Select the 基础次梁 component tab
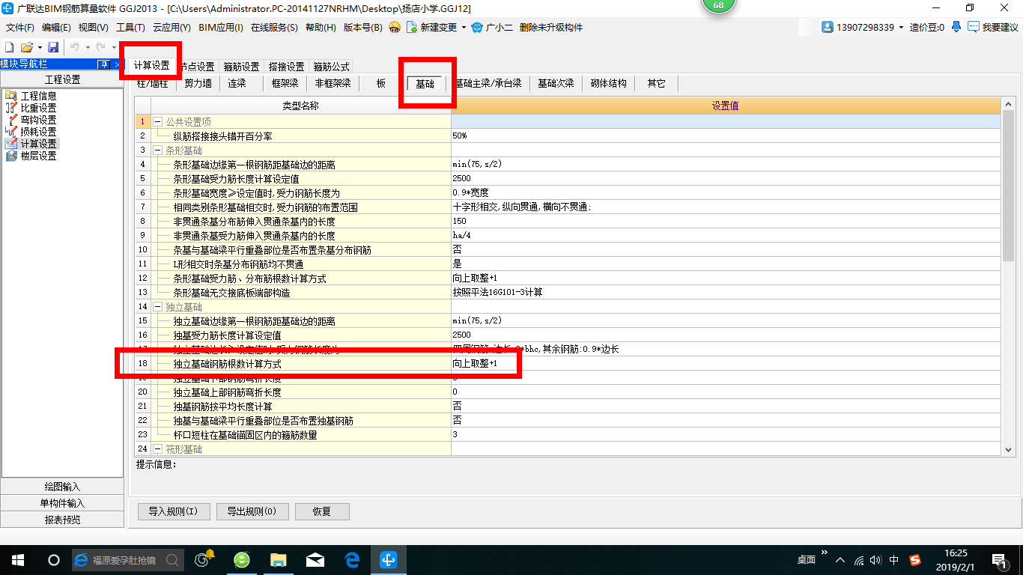This screenshot has width=1023, height=575. tap(556, 83)
